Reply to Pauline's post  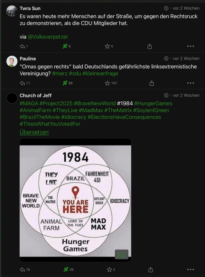[x=22, y=83]
